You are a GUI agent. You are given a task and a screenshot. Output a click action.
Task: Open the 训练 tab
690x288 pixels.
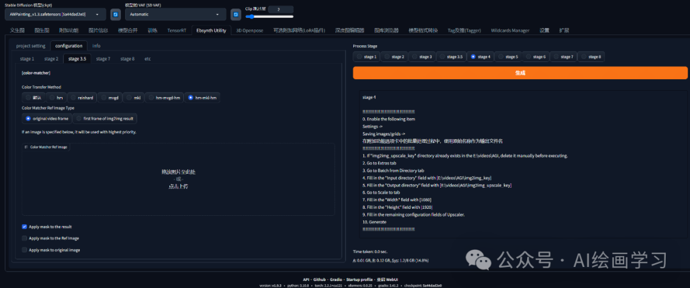pyautogui.click(x=152, y=31)
